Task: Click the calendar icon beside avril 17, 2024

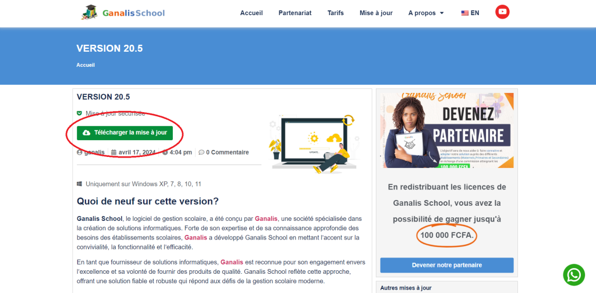Action: click(113, 152)
